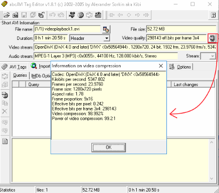Image resolution: width=219 pixels, height=193 pixels.
Task: Jump to first file navigation arrow
Action: 111,15
